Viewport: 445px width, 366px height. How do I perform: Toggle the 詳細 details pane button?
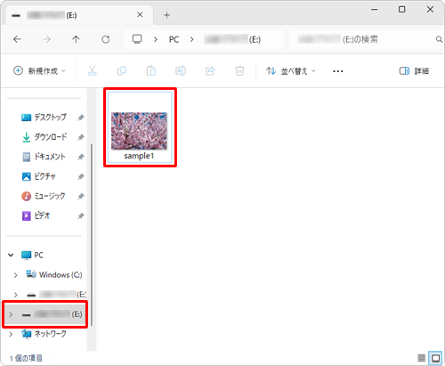click(x=414, y=71)
